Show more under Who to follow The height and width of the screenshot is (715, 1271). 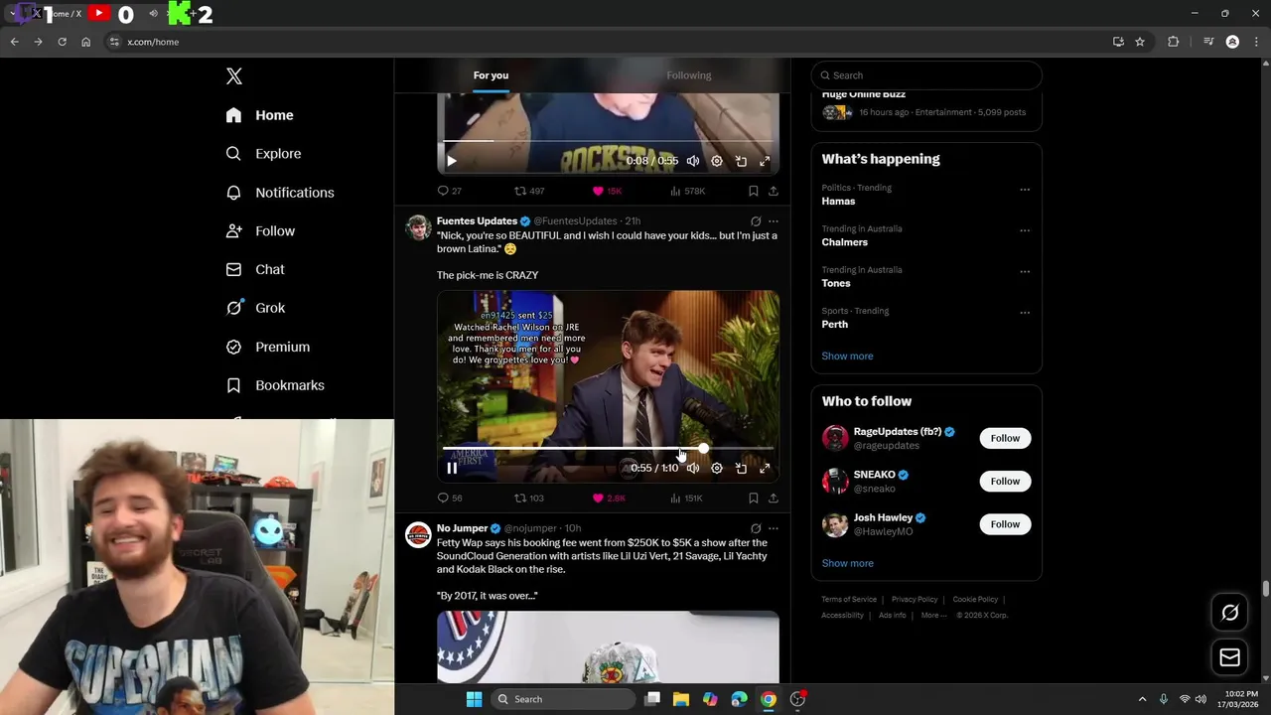point(847,563)
